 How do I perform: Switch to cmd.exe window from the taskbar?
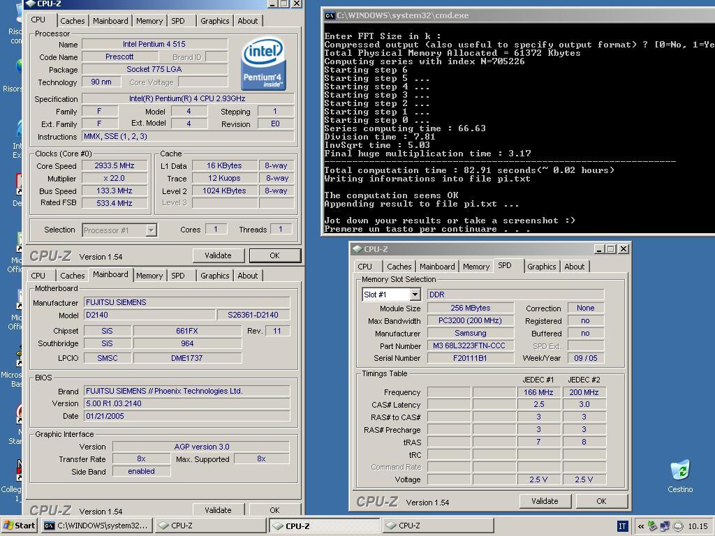[96, 526]
